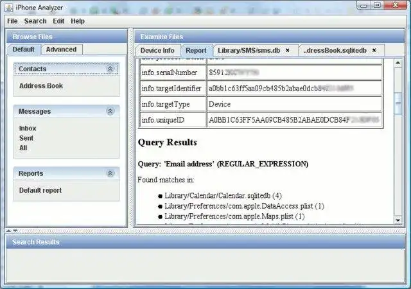Open the Device Info tab
The width and height of the screenshot is (411, 289).
coord(157,50)
